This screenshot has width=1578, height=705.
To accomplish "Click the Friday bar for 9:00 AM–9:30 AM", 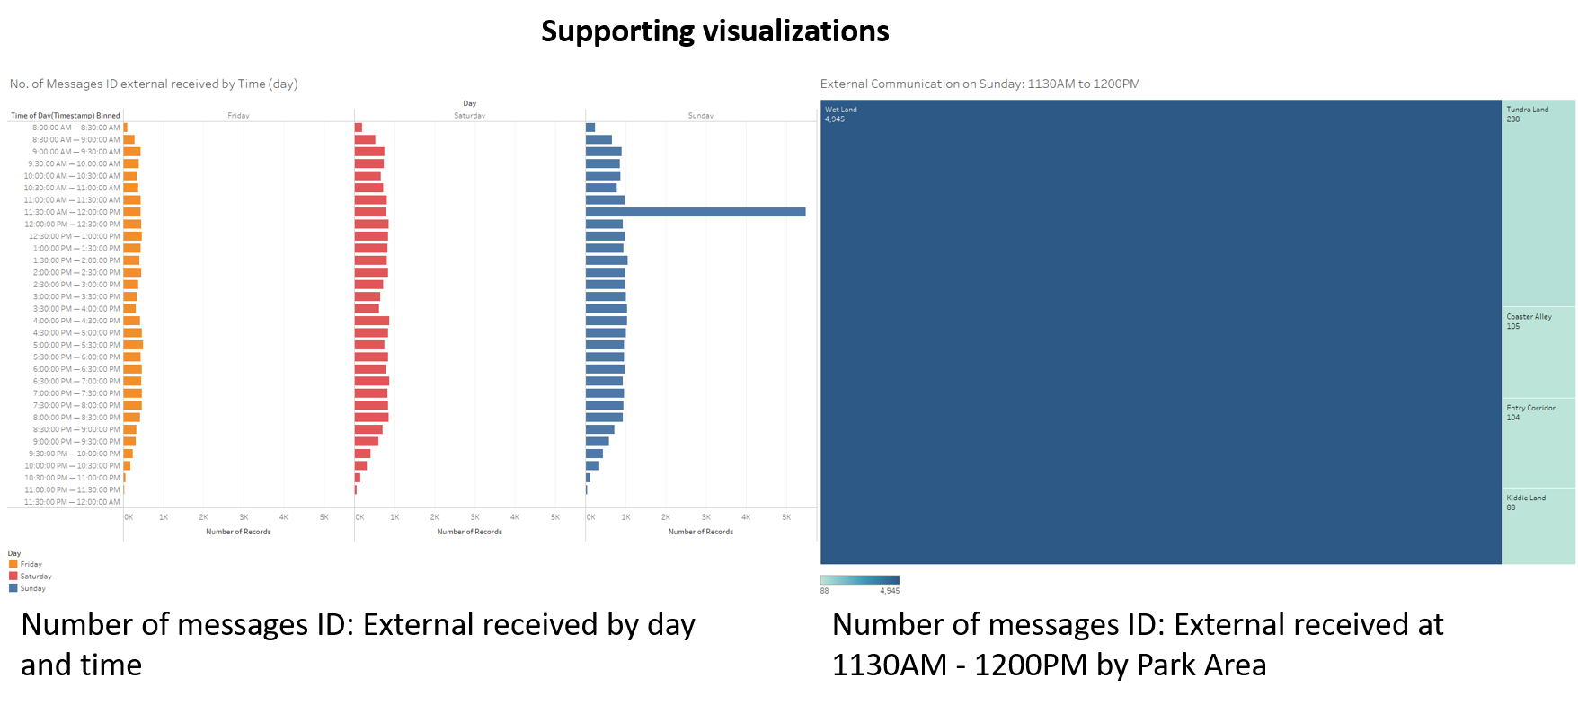I will 132,152.
